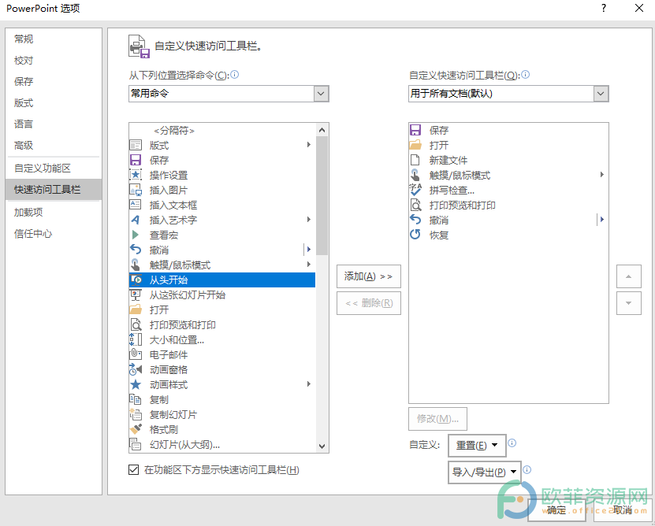Screen dimensions: 655x526
Task: Select the 幻灯片(从大纲) icon
Action: point(136,444)
